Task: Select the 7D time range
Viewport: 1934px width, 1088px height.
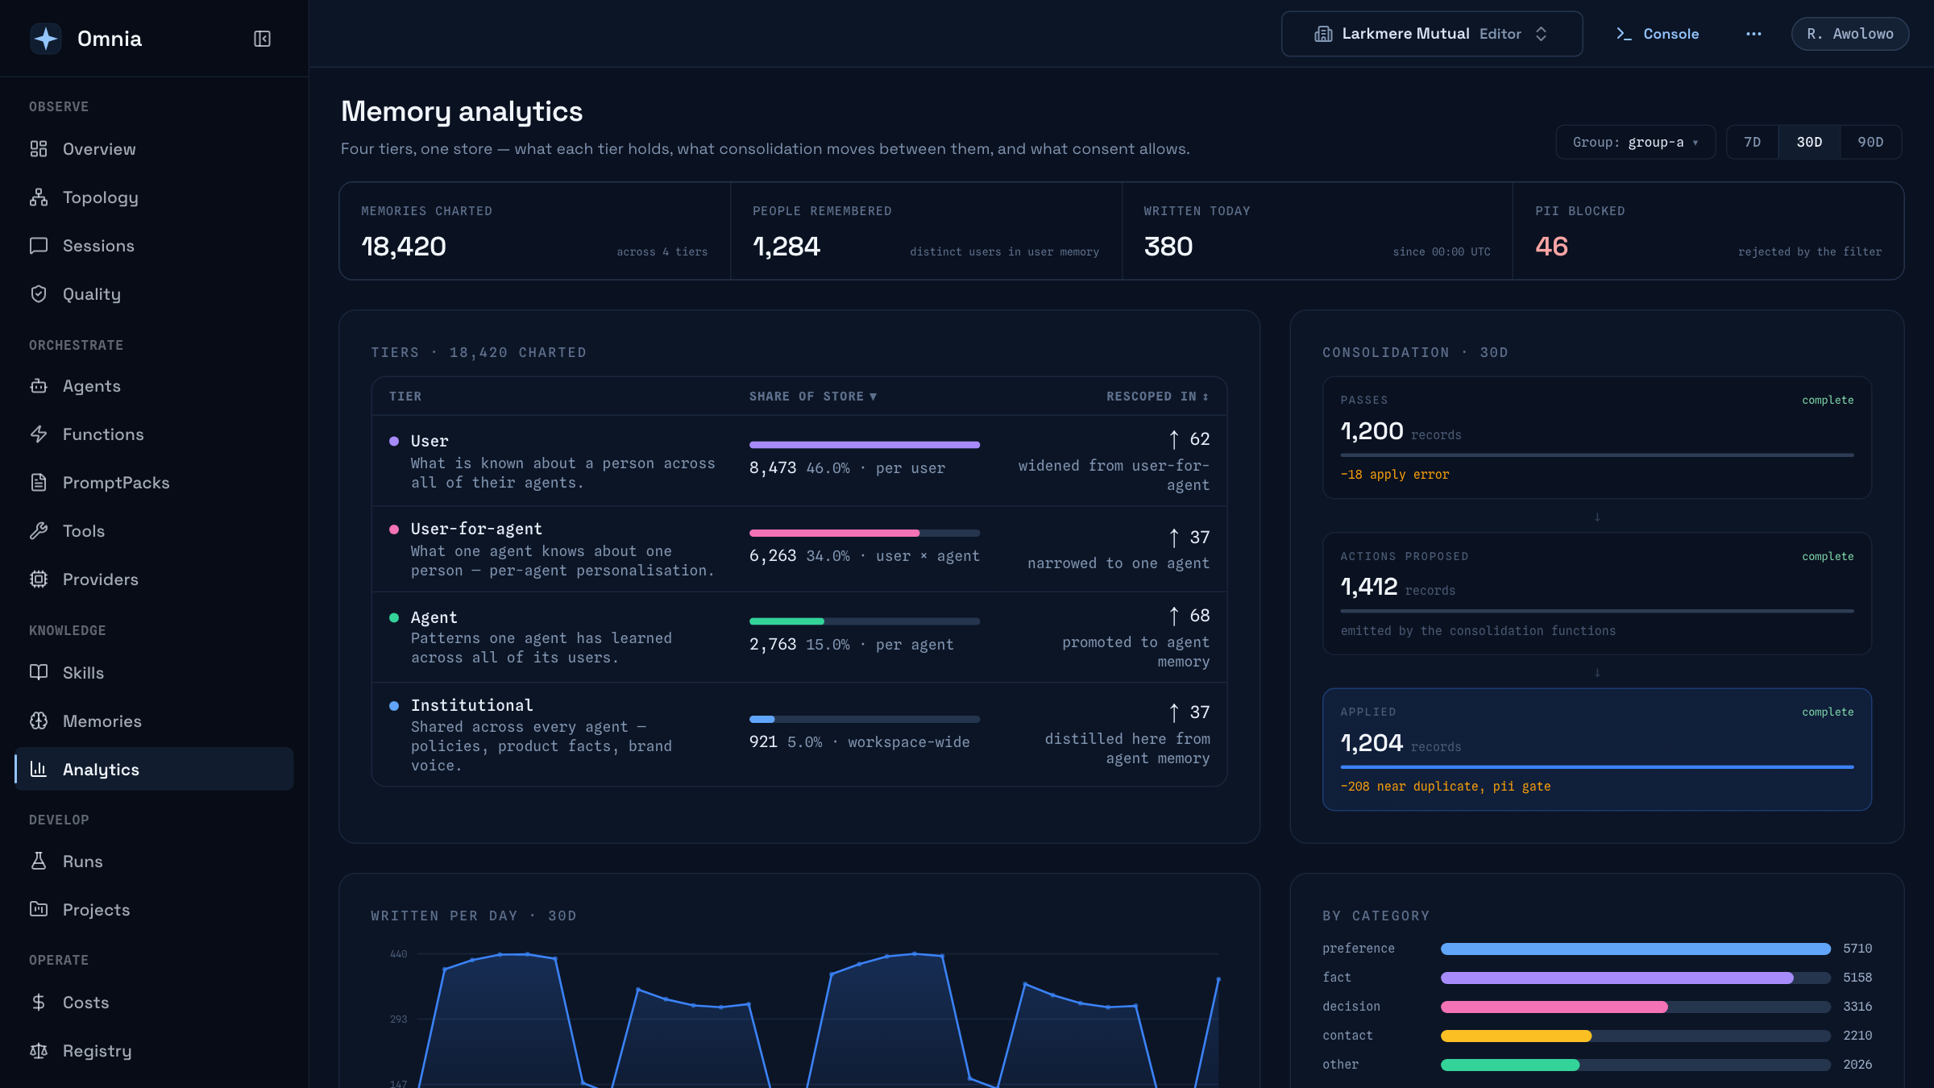Action: (1752, 143)
